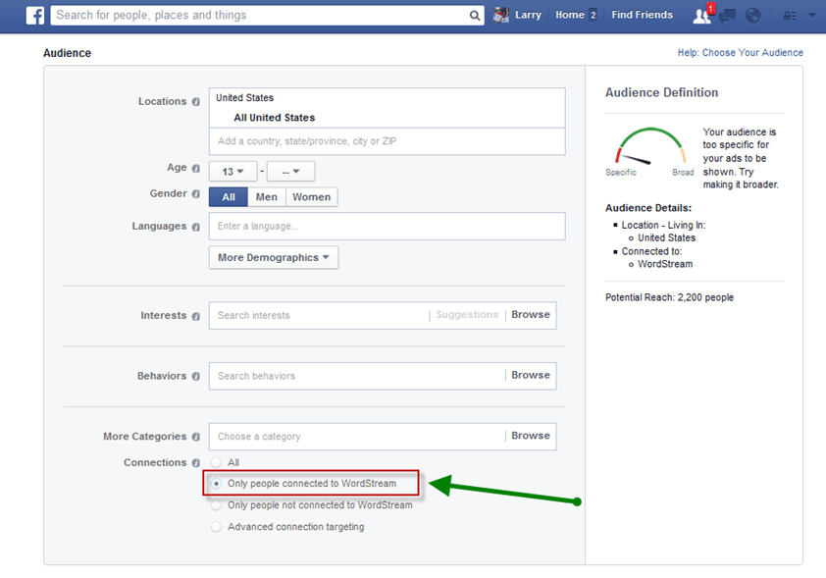
Task: Open Help: Choose Your Audience link
Action: click(740, 53)
